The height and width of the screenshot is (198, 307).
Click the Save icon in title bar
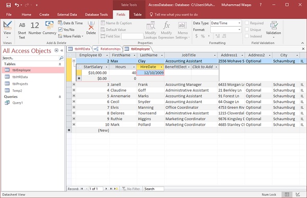click(x=8, y=5)
